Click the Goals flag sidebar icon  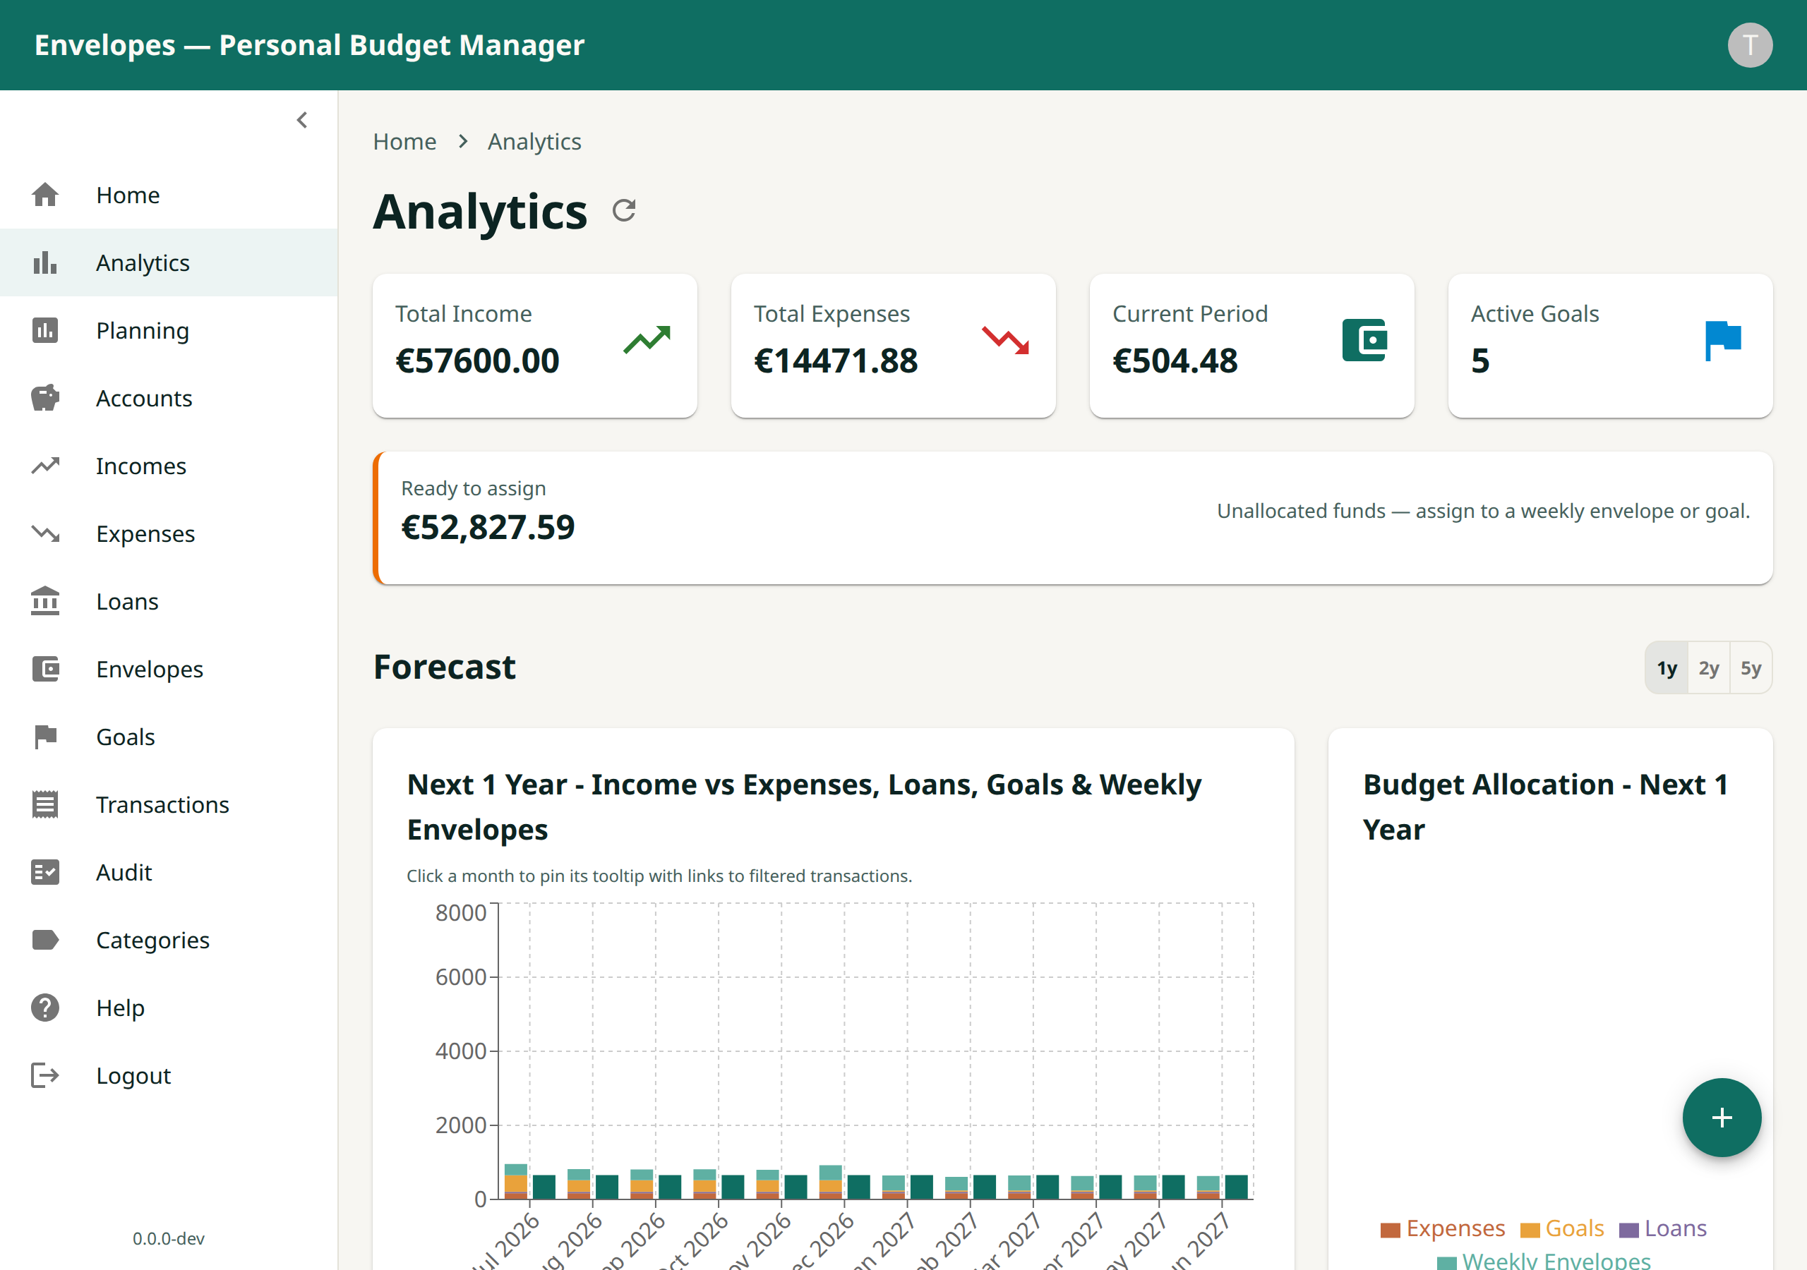pos(45,736)
